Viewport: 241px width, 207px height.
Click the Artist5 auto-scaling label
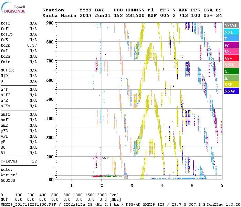9,175
